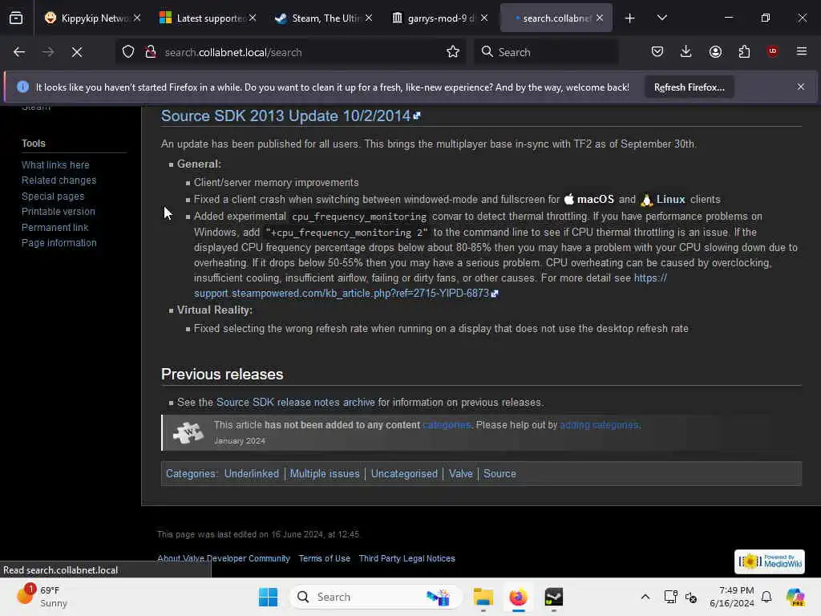The width and height of the screenshot is (821, 616).
Task: Open Source SDK release notes archive
Action: click(x=295, y=403)
